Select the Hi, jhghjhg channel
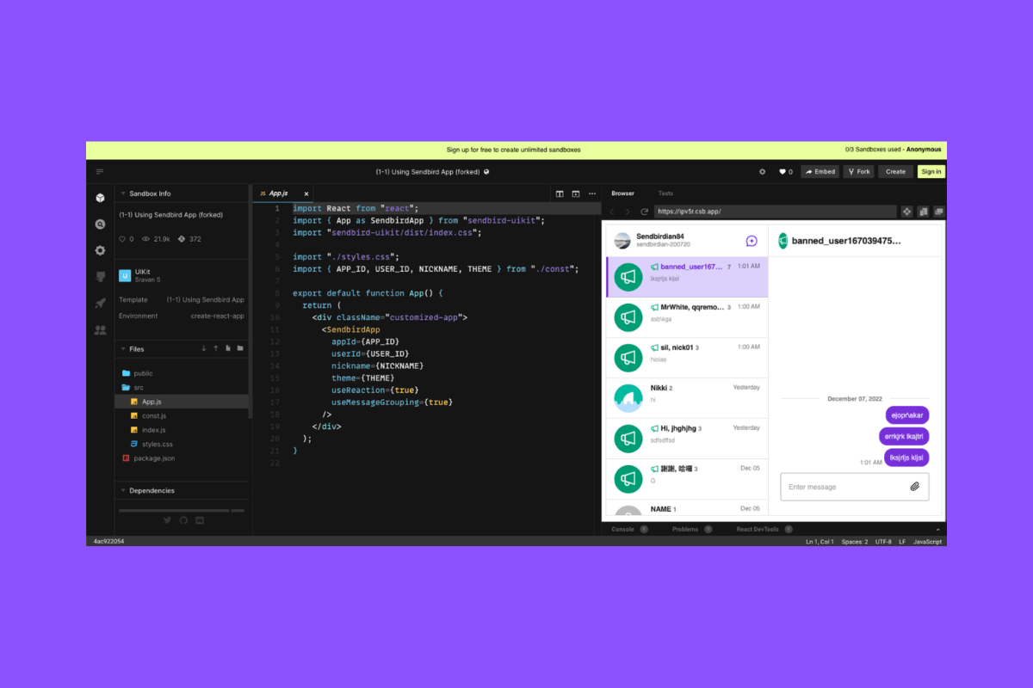This screenshot has height=688, width=1033. [687, 439]
